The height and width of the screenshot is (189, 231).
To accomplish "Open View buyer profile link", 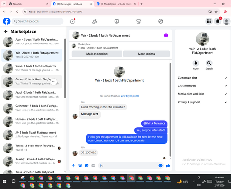I will click(129, 96).
